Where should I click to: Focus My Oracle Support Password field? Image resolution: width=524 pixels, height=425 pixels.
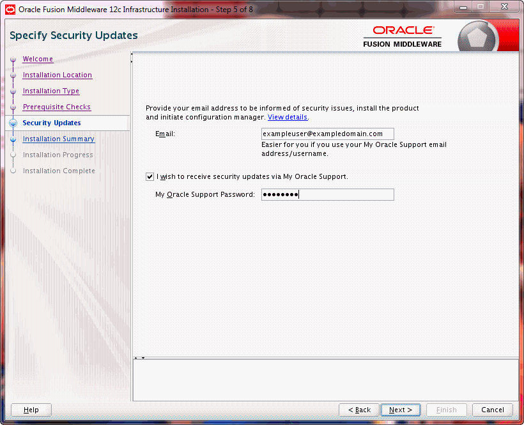click(x=327, y=195)
